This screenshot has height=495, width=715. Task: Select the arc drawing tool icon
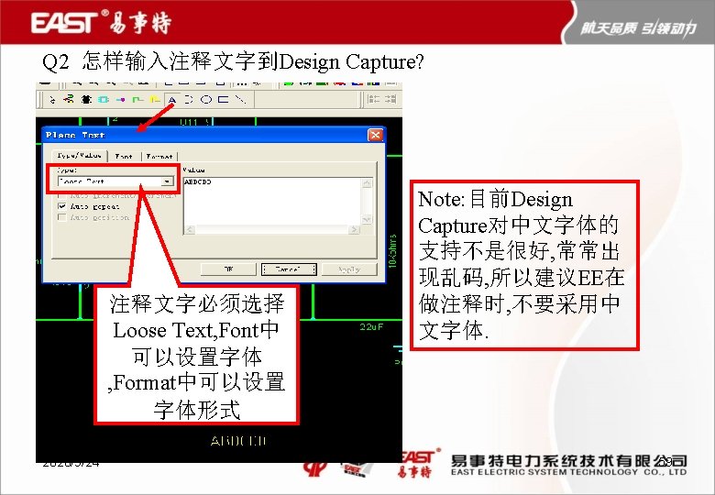click(189, 99)
